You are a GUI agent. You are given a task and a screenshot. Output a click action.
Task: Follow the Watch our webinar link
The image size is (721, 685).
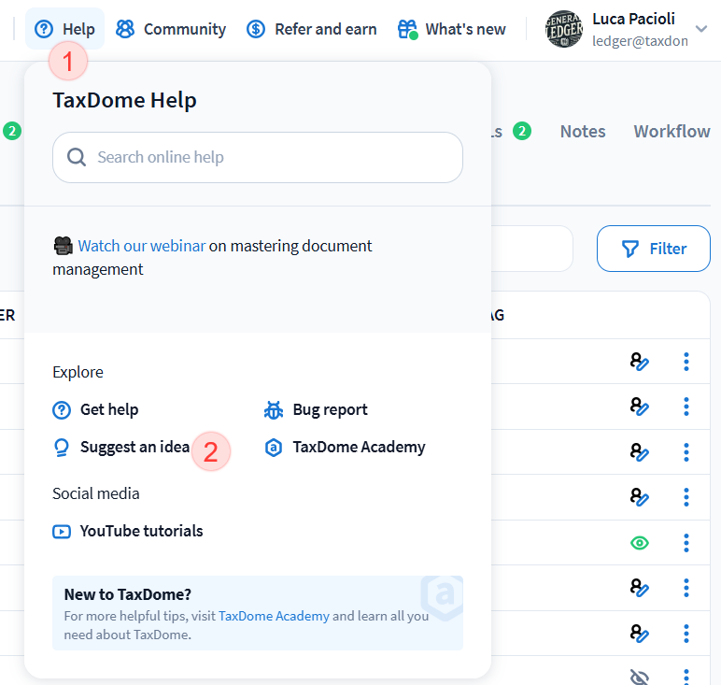[x=141, y=246]
